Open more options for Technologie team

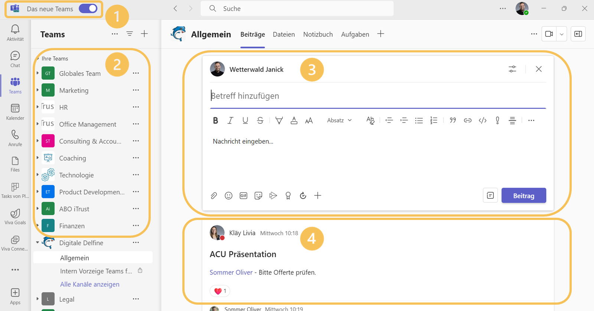(x=136, y=175)
